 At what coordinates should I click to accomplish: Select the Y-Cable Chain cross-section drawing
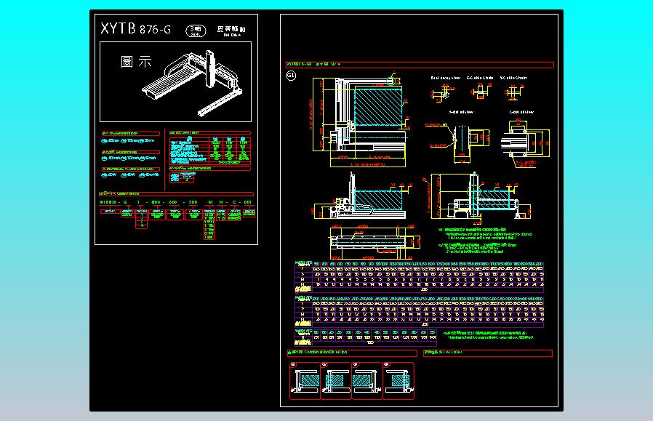coord(514,92)
